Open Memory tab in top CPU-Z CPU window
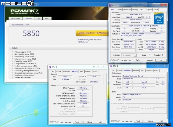 135,9
